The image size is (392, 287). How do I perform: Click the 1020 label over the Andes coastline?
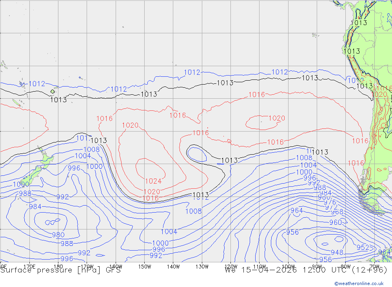pyautogui.click(x=379, y=94)
